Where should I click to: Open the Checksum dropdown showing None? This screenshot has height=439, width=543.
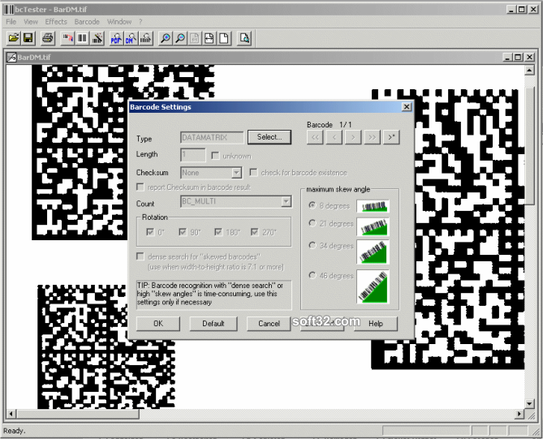236,172
